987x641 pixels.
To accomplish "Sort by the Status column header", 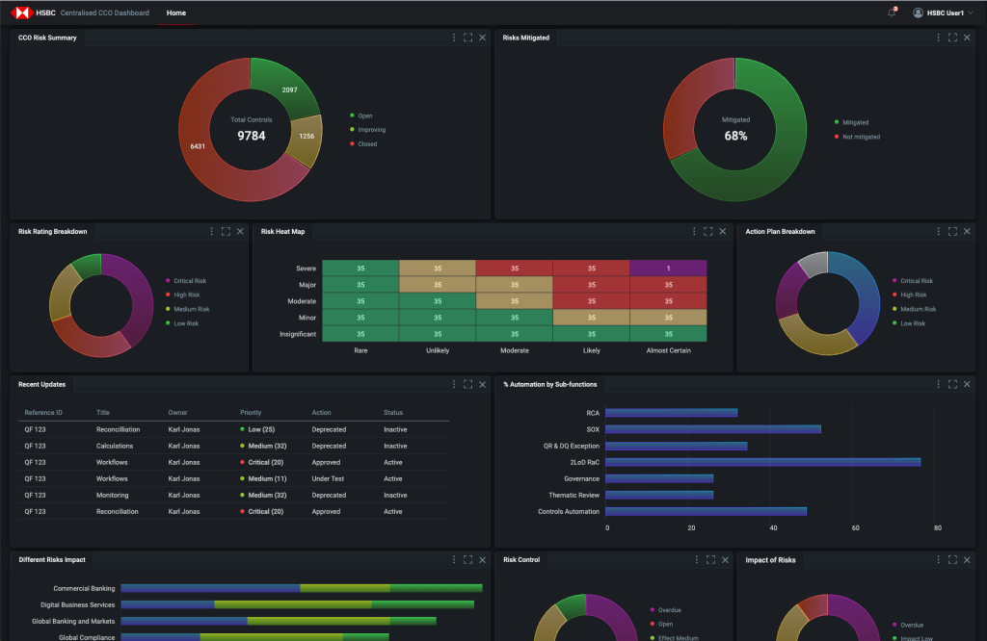I will point(393,413).
